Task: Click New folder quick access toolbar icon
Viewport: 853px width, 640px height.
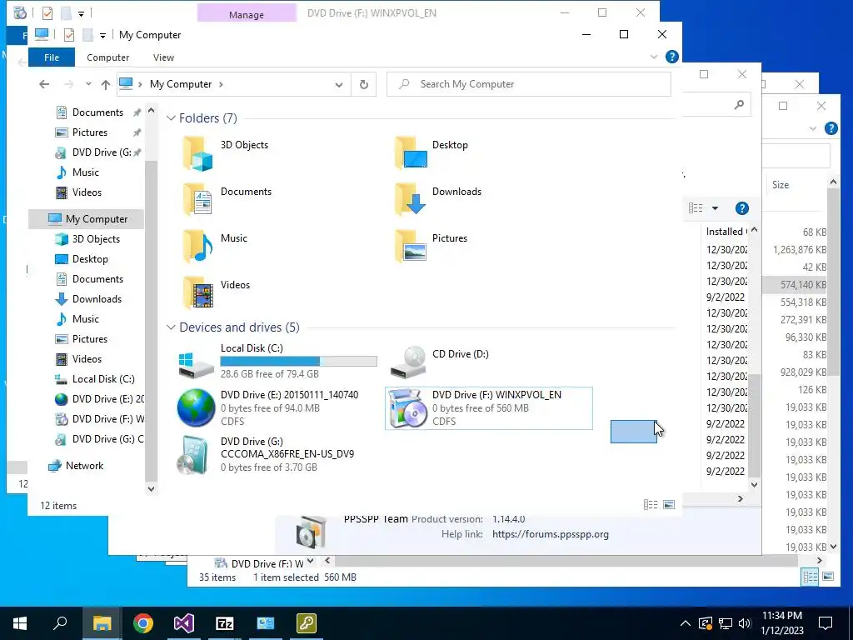Action: [x=87, y=35]
